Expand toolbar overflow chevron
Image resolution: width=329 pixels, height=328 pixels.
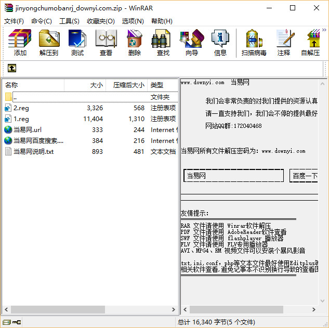[x=324, y=30]
